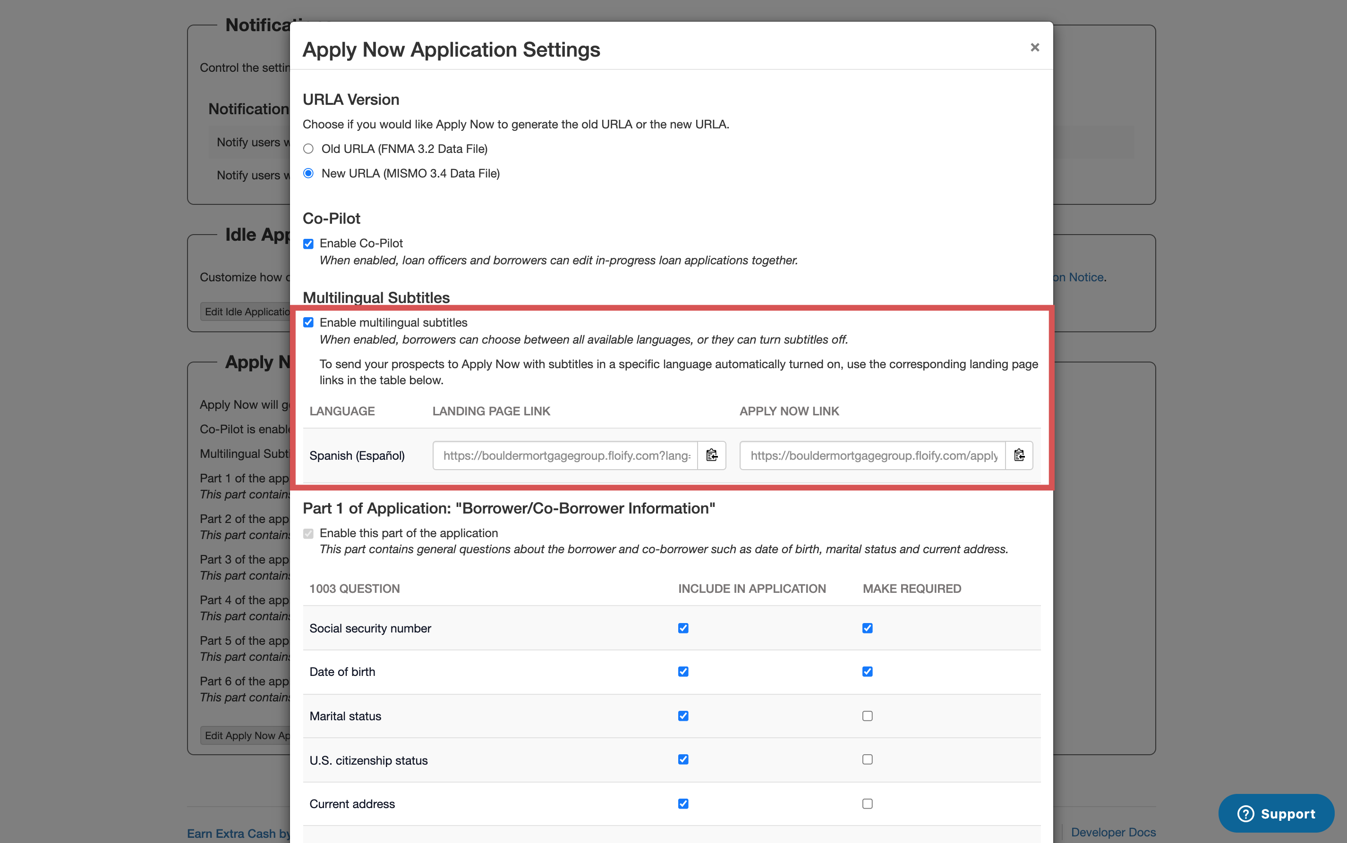Disable multilingual subtitles checkbox
Screen dimensions: 1347x843
308,322
